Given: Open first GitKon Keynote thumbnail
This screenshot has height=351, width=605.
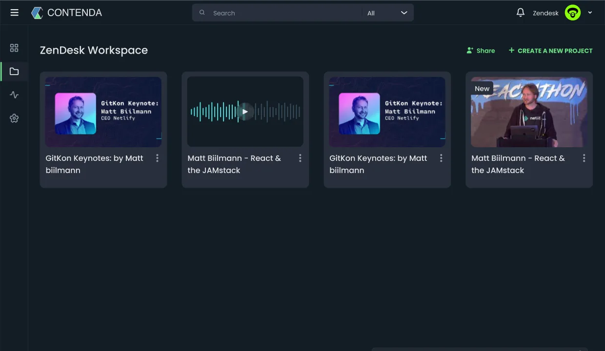Looking at the screenshot, I should (x=103, y=112).
